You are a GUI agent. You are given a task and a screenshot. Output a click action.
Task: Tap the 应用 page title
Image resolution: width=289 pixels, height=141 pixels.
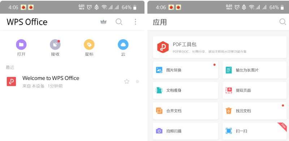click(x=160, y=22)
